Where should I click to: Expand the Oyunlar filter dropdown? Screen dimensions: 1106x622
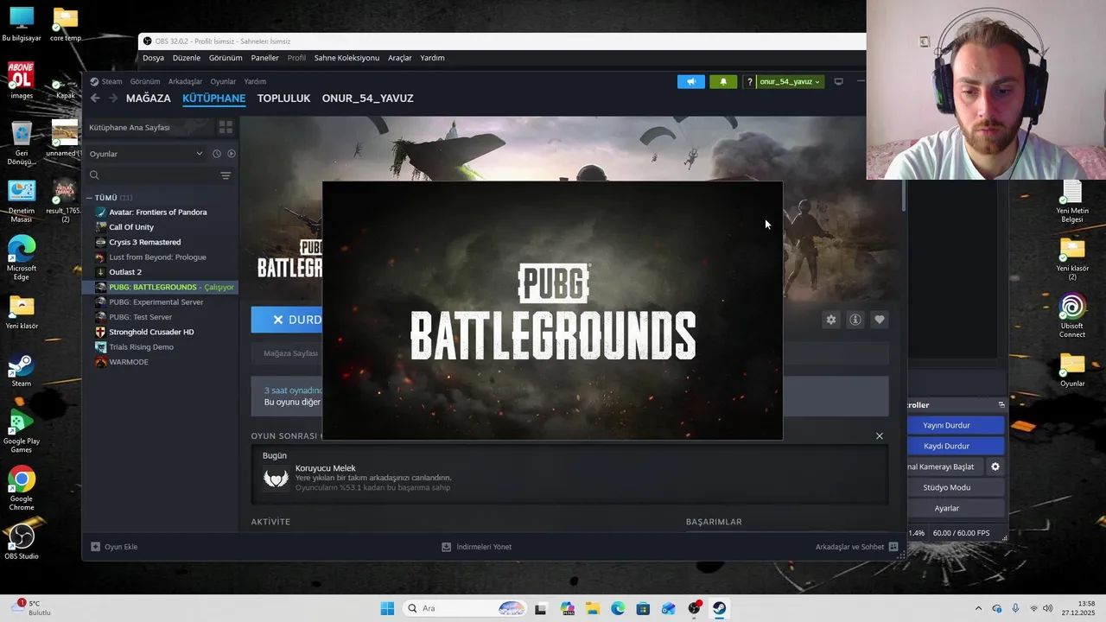[x=147, y=154]
